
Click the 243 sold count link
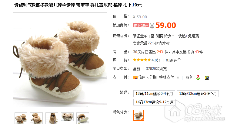(160, 52)
